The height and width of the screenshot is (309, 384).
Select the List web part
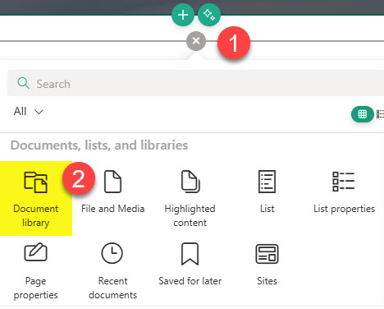click(267, 191)
